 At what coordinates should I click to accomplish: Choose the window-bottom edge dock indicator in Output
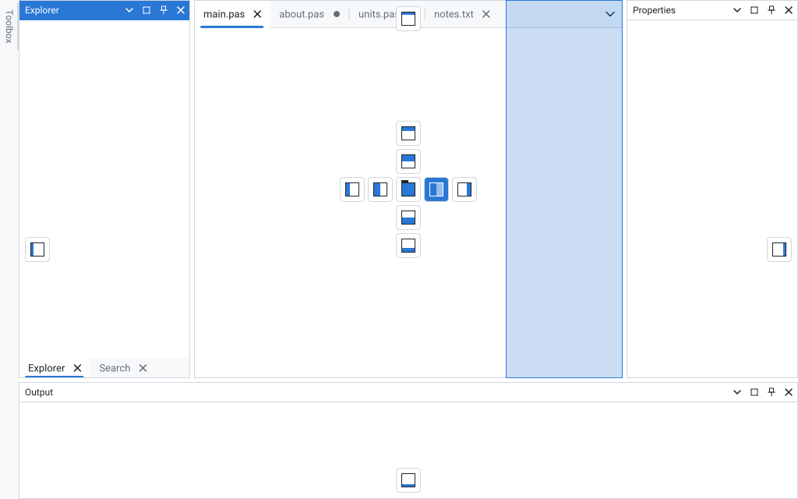408,480
